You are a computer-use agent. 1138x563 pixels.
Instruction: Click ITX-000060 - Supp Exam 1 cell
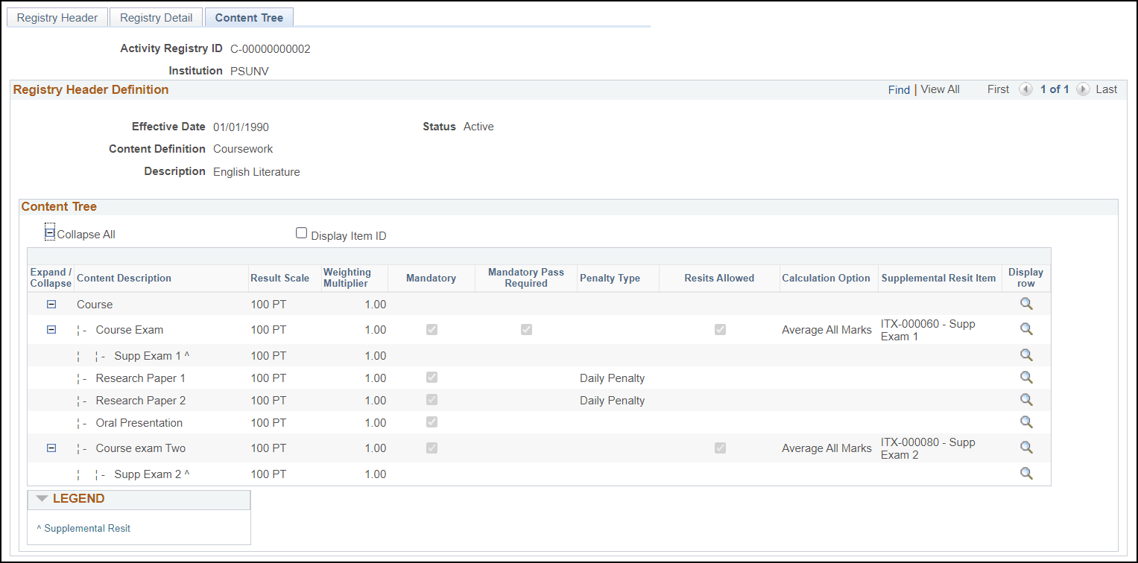928,330
